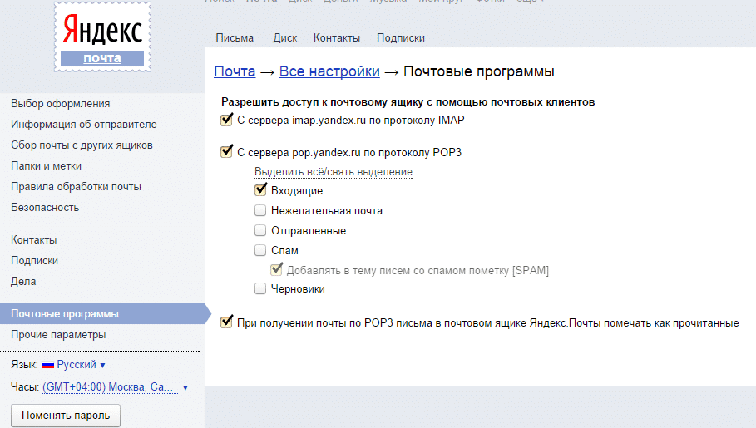Image resolution: width=756 pixels, height=428 pixels.
Task: Click the Яндекс почта logo
Action: point(102,37)
